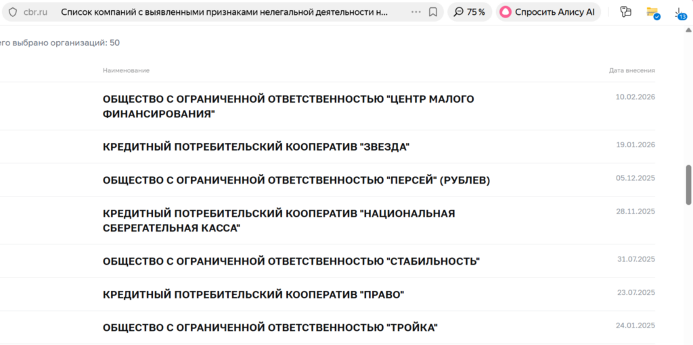Click the page scrollbar up arrow
The width and height of the screenshot is (693, 345).
pos(688,30)
